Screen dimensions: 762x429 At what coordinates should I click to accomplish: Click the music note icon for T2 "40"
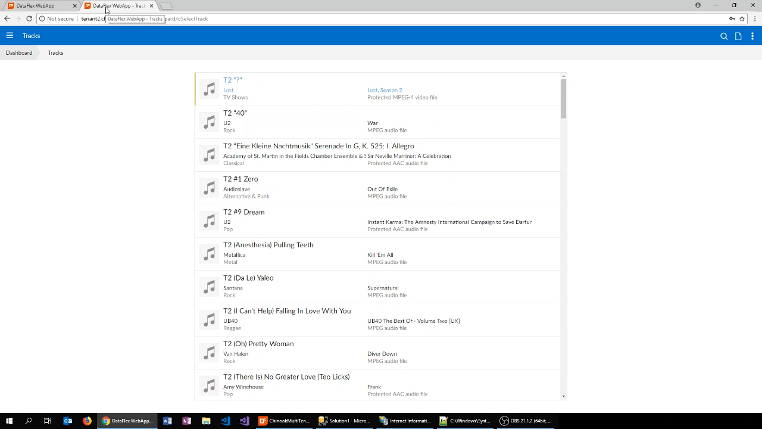point(209,122)
